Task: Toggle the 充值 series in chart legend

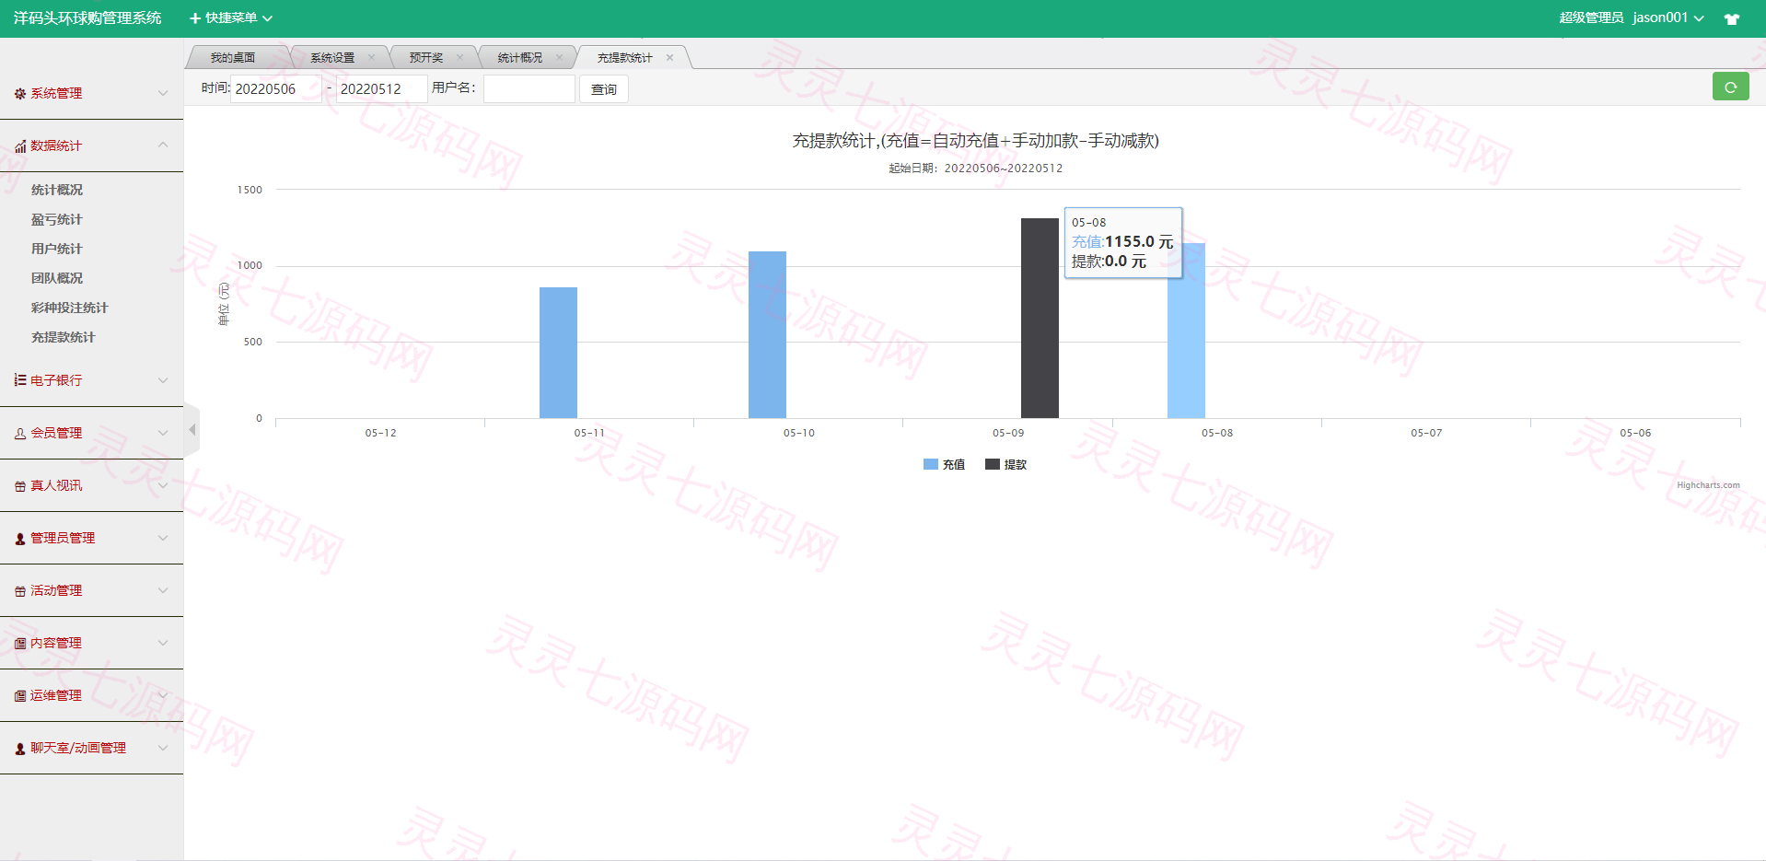Action: [944, 464]
